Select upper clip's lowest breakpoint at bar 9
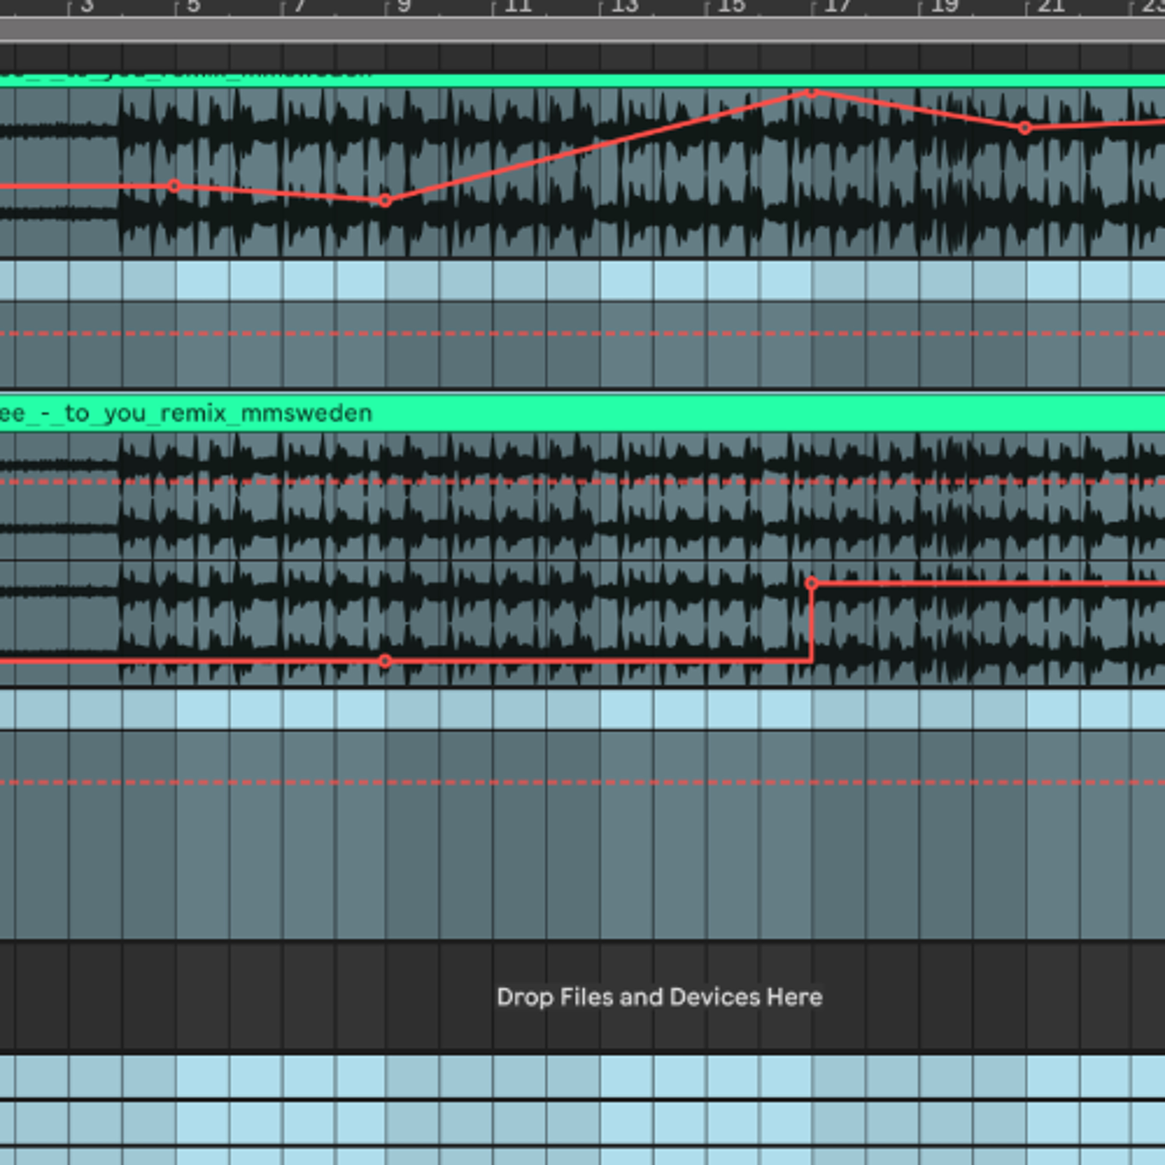The image size is (1165, 1165). [x=385, y=201]
